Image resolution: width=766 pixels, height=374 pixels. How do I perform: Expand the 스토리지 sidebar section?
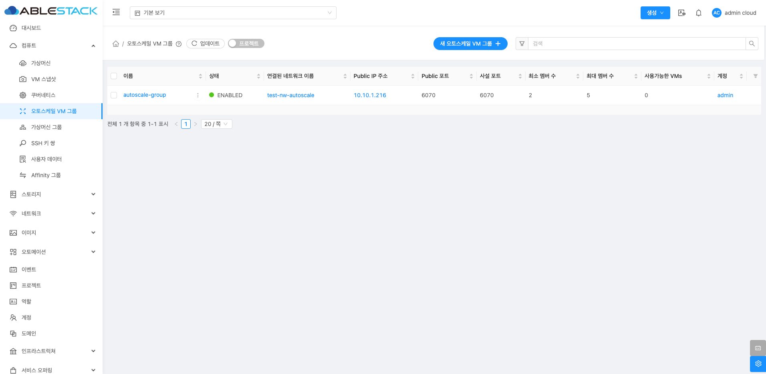coord(51,194)
